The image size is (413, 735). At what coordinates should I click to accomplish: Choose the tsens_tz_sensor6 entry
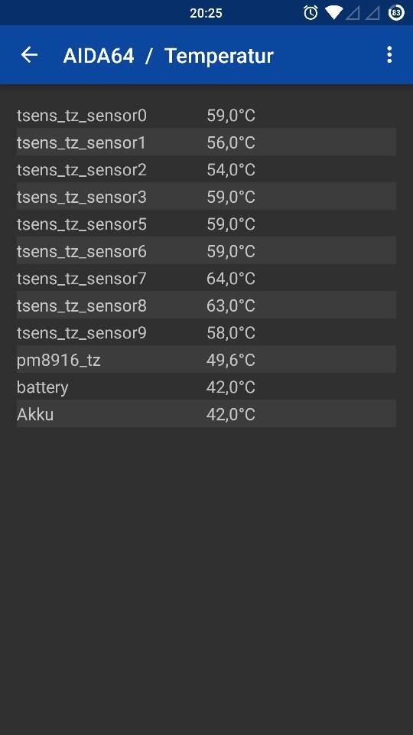tap(206, 251)
